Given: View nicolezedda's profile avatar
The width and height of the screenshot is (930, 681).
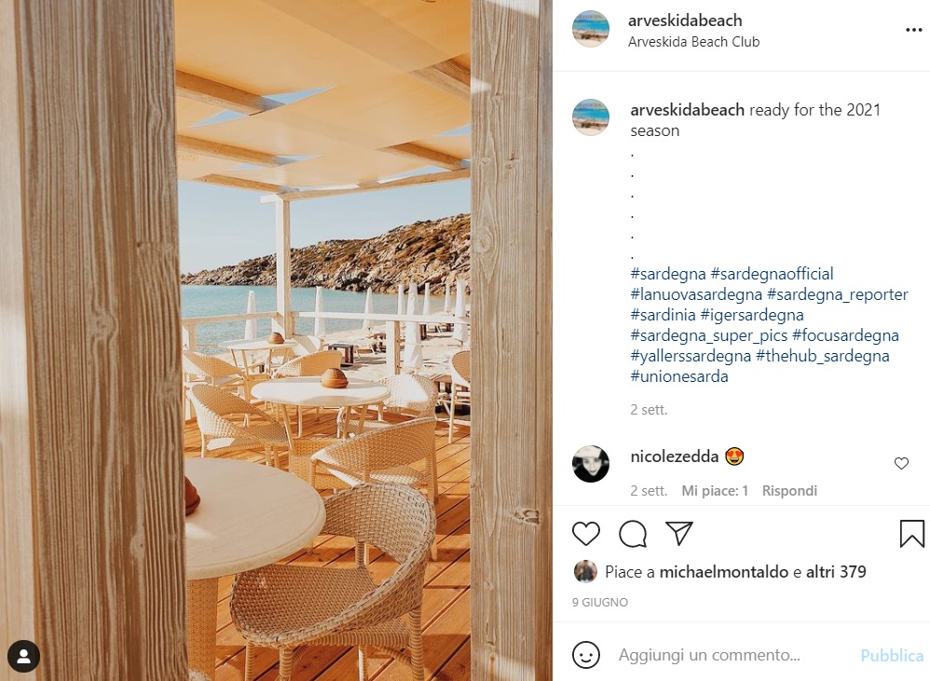Looking at the screenshot, I should pyautogui.click(x=590, y=464).
